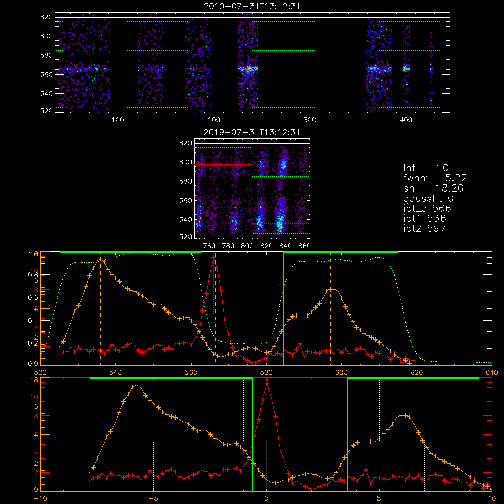Click the 'Int 10' readout
The width and height of the screenshot is (504, 504).
[x=425, y=168]
